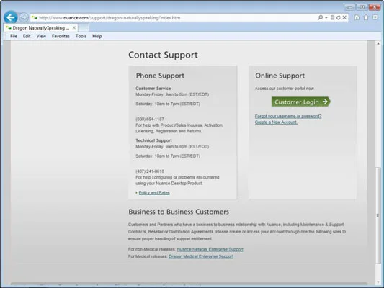This screenshot has height=288, width=384.
Task: Click the search magnifier in address bar
Action: click(x=320, y=17)
